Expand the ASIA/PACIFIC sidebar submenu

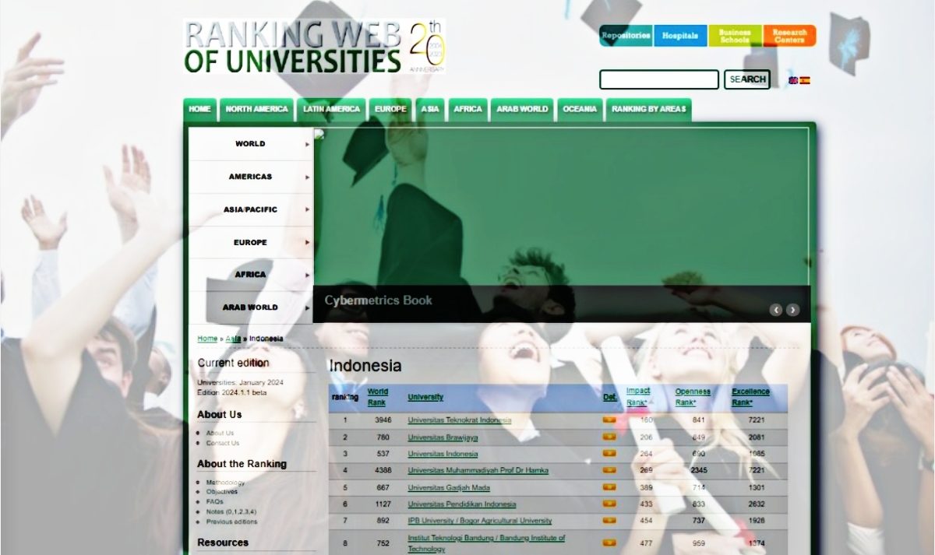[x=250, y=209]
